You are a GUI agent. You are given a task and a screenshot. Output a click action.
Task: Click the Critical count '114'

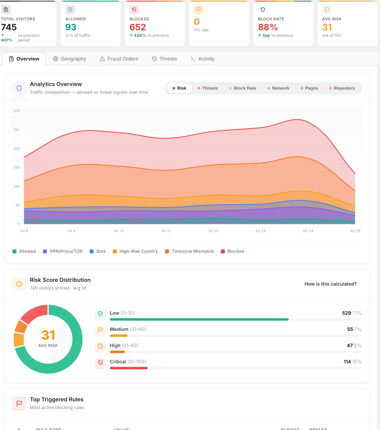click(x=348, y=362)
